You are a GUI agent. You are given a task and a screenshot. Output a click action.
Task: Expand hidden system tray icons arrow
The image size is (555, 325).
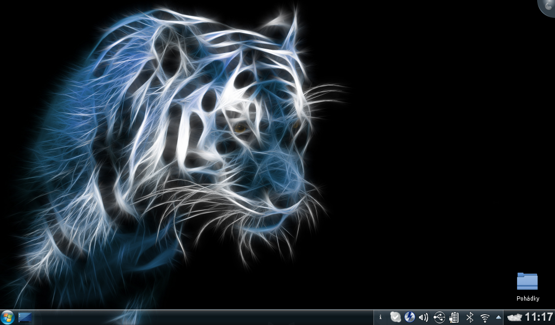click(499, 317)
